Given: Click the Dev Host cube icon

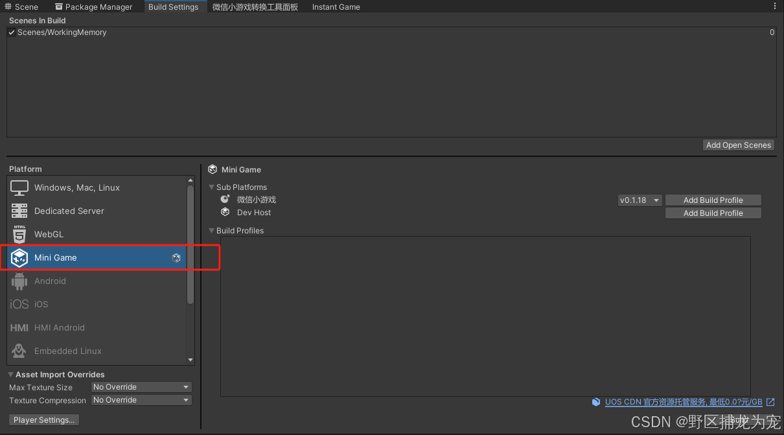Looking at the screenshot, I should point(225,212).
